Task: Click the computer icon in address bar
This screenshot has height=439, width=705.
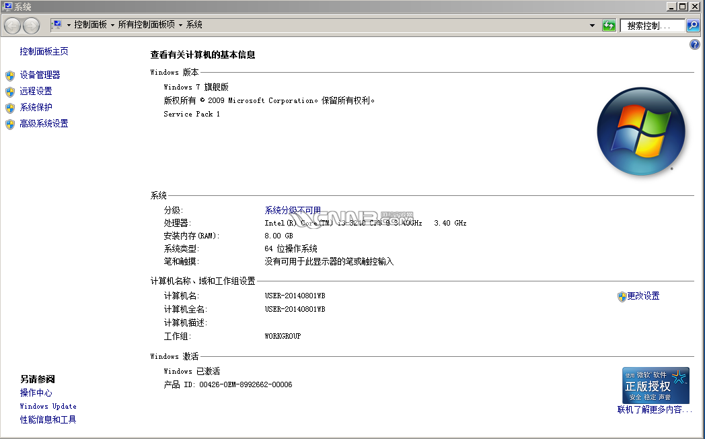Action: point(57,24)
